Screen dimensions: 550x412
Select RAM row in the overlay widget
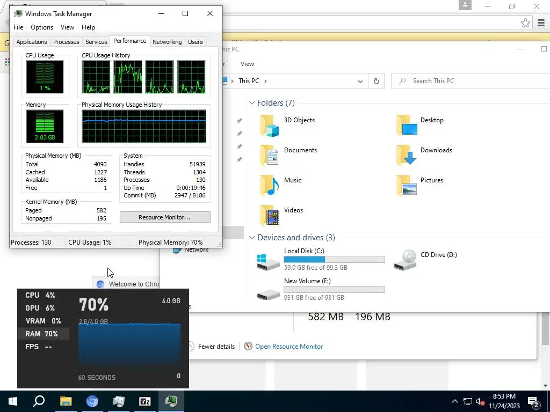coord(43,334)
